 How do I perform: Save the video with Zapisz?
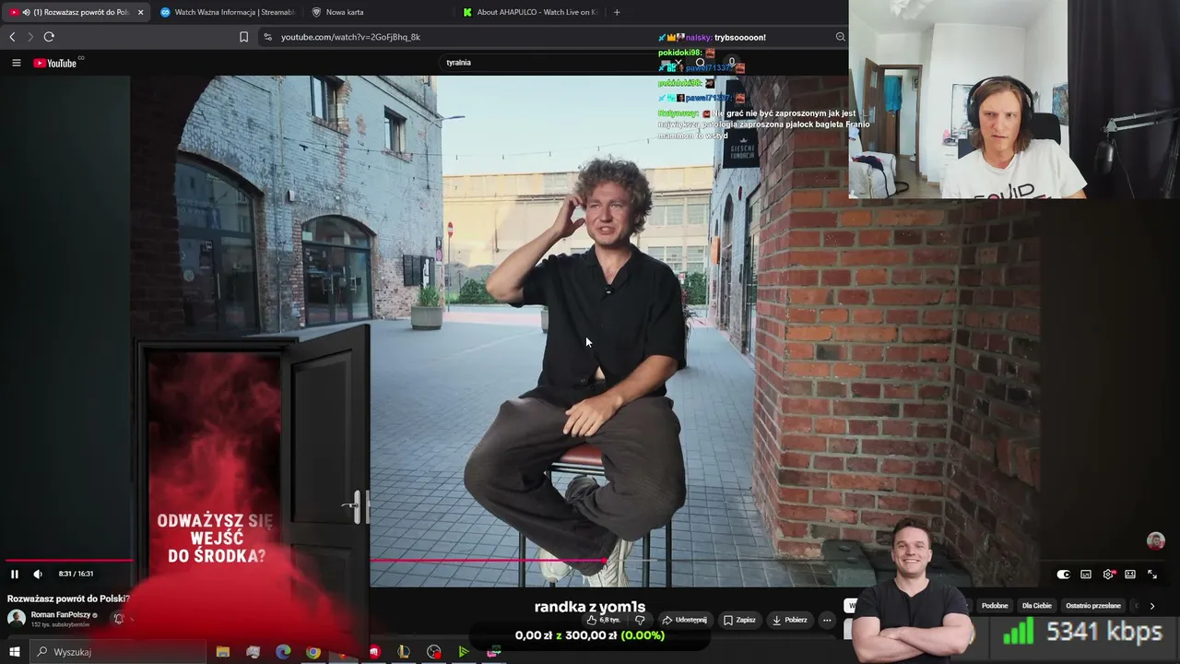tap(739, 620)
